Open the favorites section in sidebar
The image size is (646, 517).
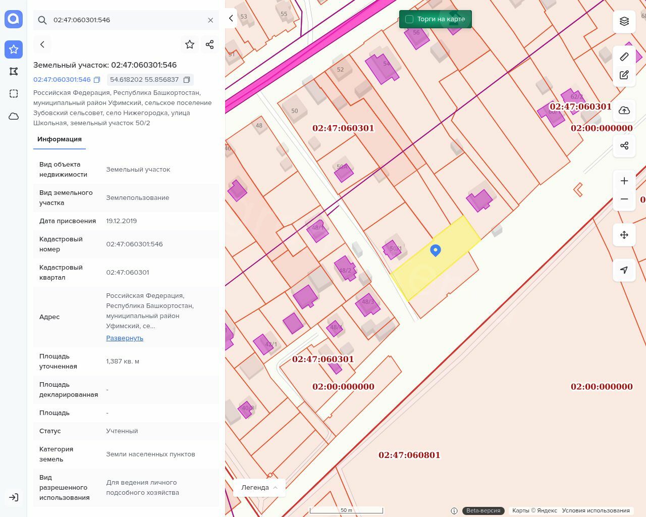pyautogui.click(x=14, y=49)
